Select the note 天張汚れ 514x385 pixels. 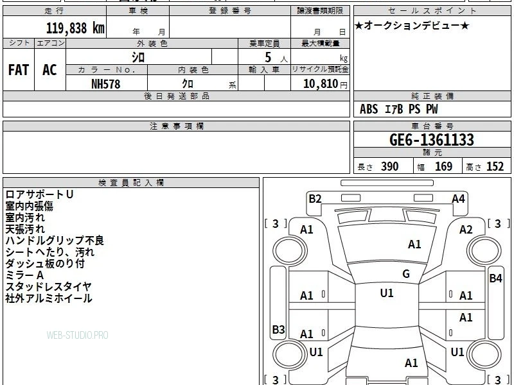pos(25,229)
